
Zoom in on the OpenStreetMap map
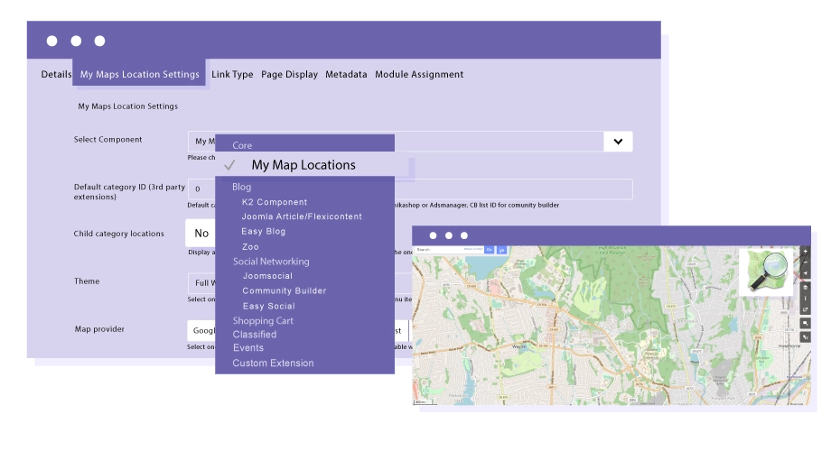tap(805, 252)
